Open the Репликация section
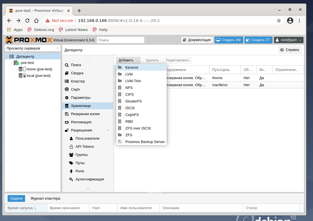313x221 pixels. point(88,122)
